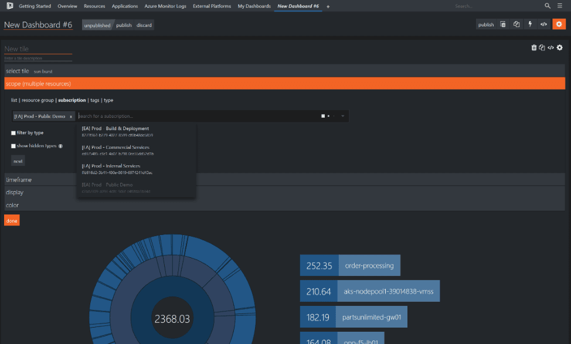Copy the tile using its duplicate icon

click(x=542, y=47)
